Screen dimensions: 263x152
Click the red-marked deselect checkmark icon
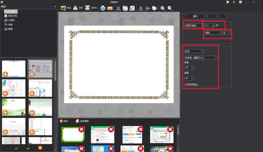coord(28,148)
